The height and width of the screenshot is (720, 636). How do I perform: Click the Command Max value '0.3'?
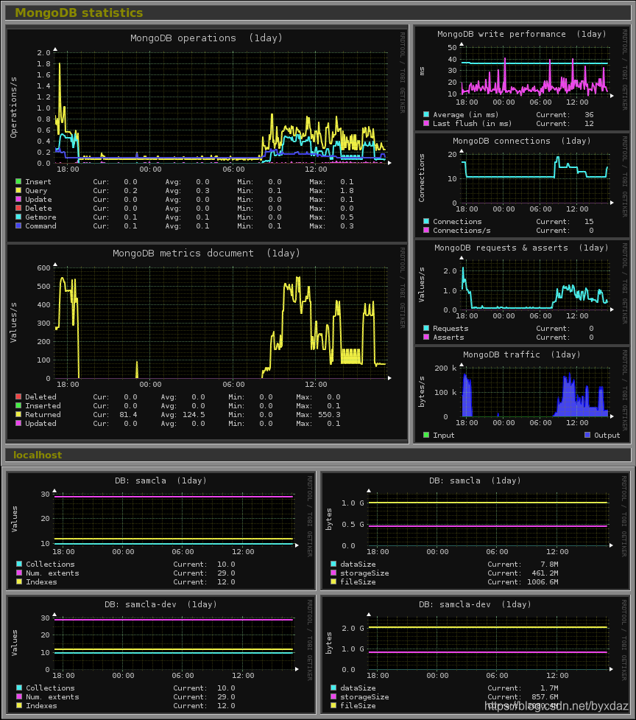click(347, 226)
